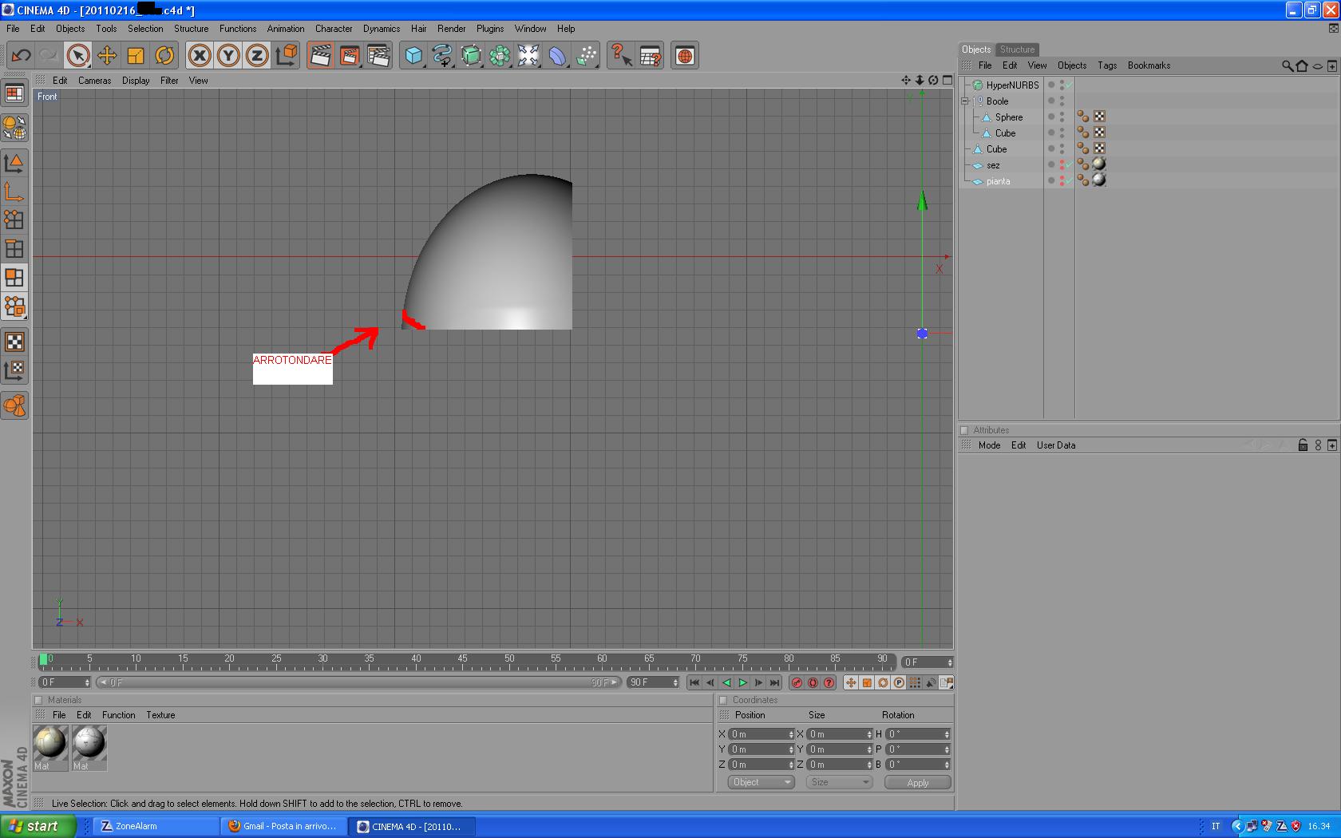1341x838 pixels.
Task: Adjust the 90 F end frame stepper
Action: (x=675, y=682)
